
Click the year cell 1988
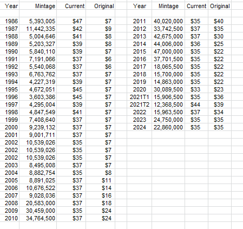pyautogui.click(x=10, y=36)
